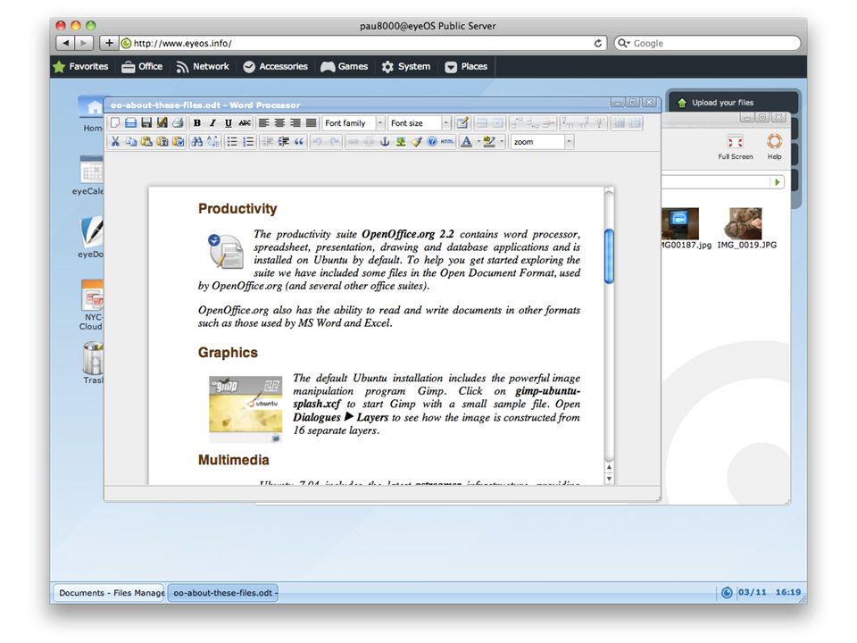This screenshot has height=643, width=857.
Task: Cut selection with the scissors icon
Action: point(115,142)
